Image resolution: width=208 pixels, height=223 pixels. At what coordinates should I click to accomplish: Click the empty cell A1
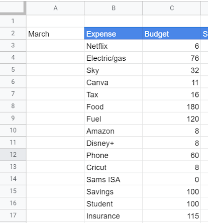coord(55,21)
